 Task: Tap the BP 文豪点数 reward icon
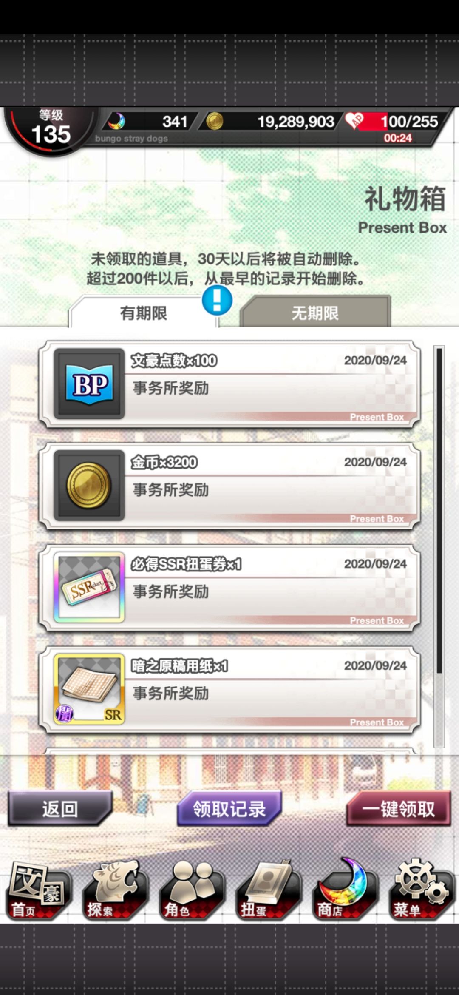coord(89,384)
